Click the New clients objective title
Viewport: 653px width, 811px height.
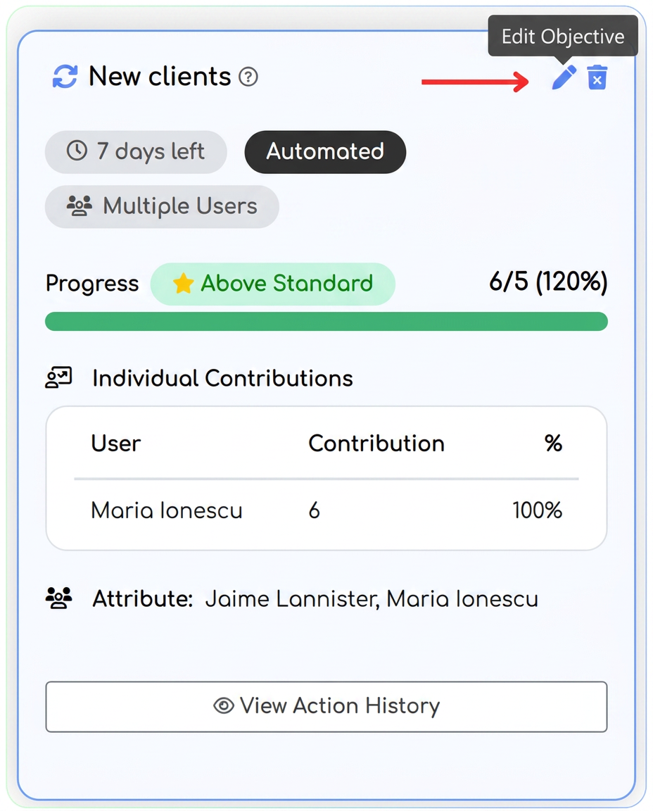(x=160, y=77)
